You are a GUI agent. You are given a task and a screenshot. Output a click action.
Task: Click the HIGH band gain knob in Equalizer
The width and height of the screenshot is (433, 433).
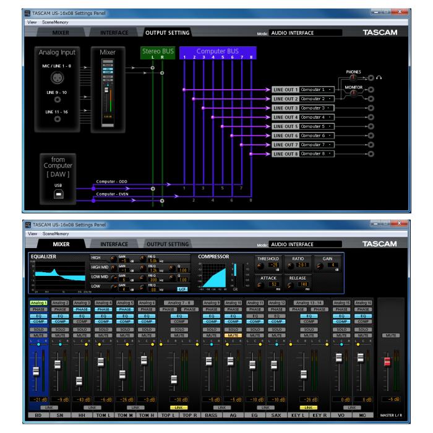(x=113, y=259)
